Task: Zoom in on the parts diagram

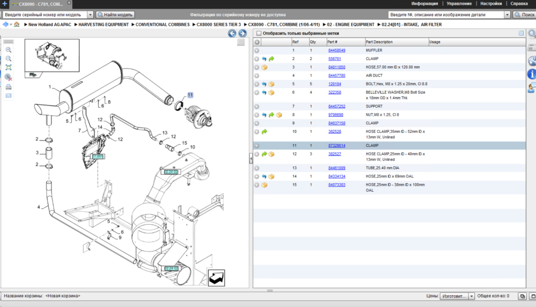Action: point(9,50)
